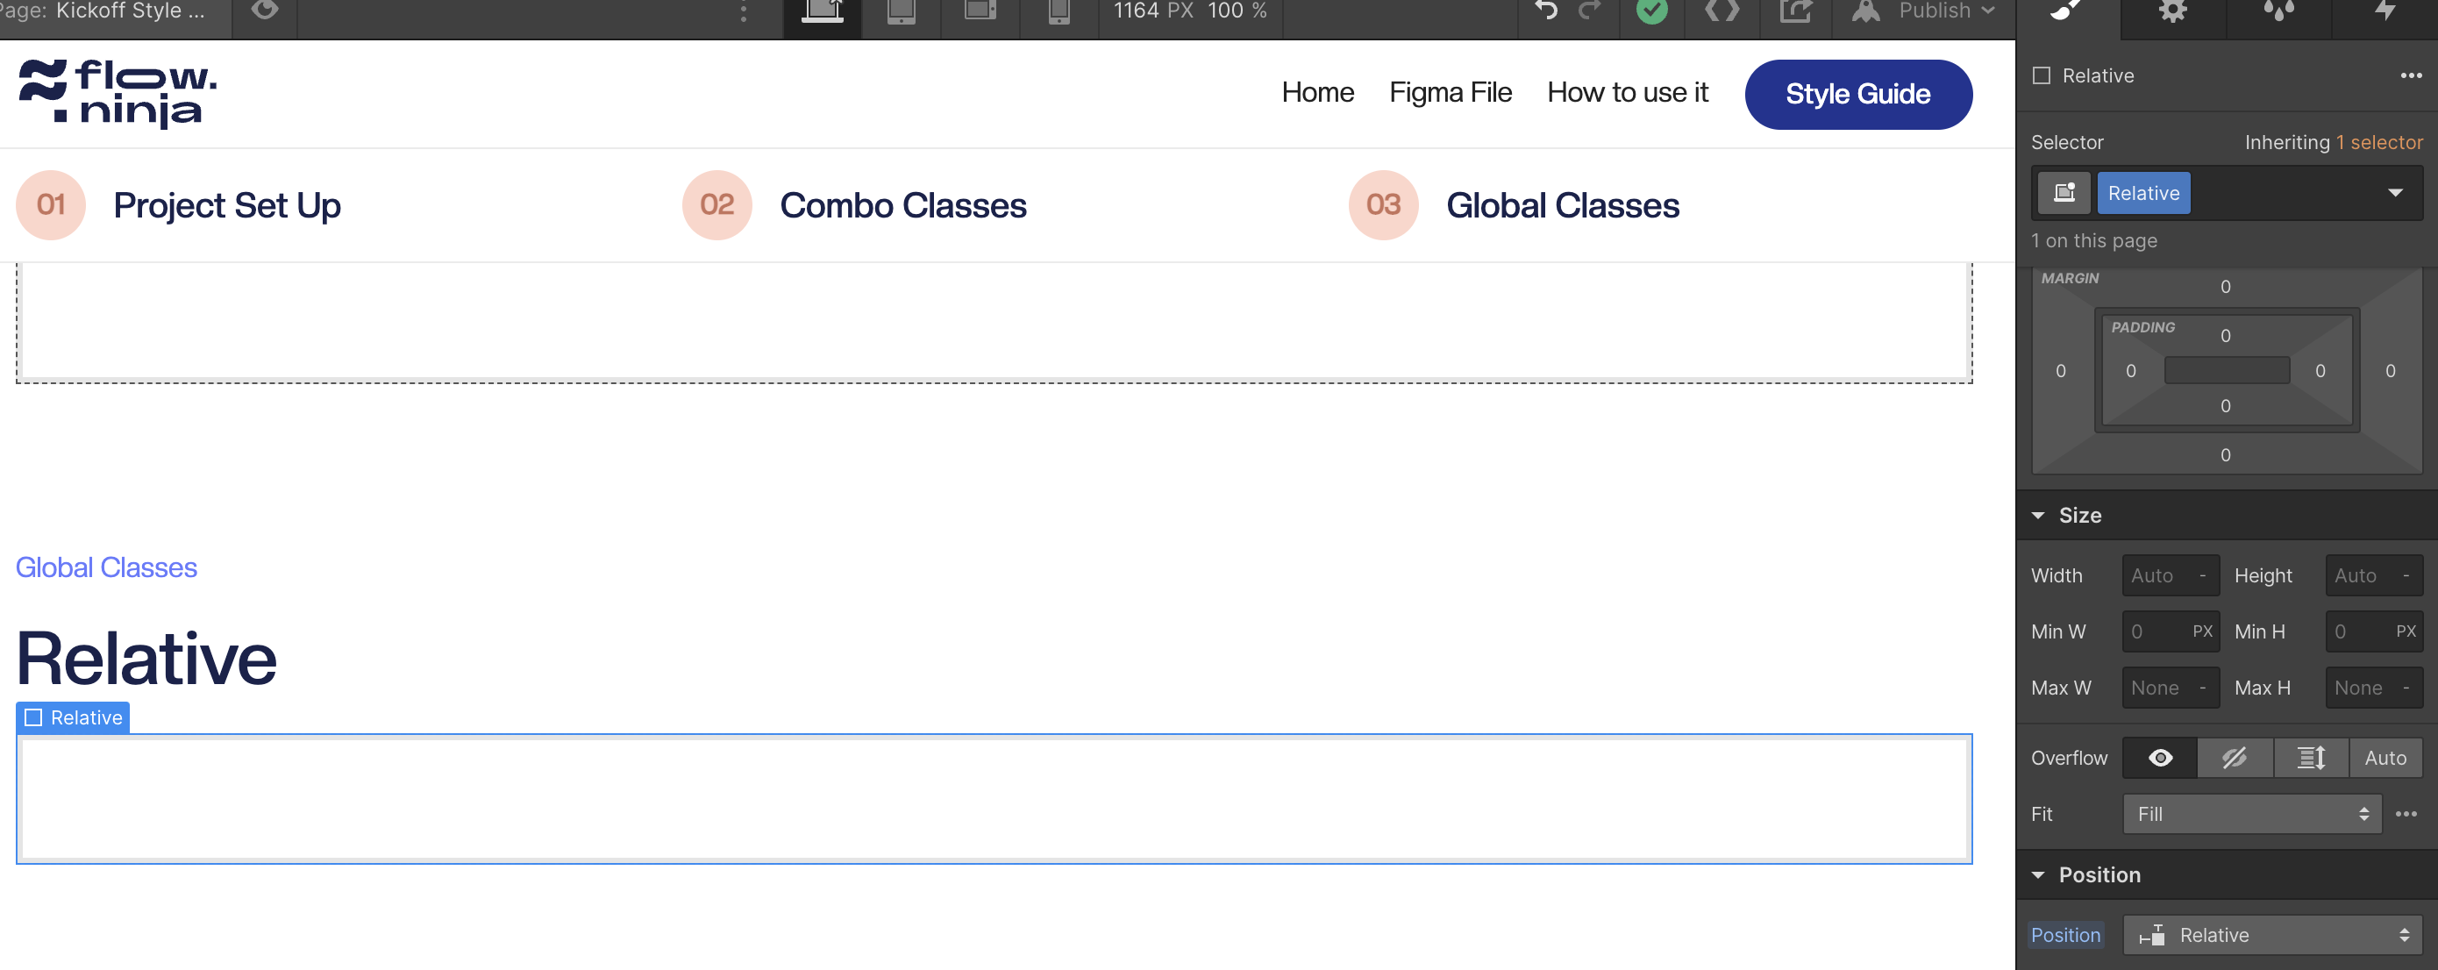
Task: Undo the last change
Action: [x=1545, y=11]
